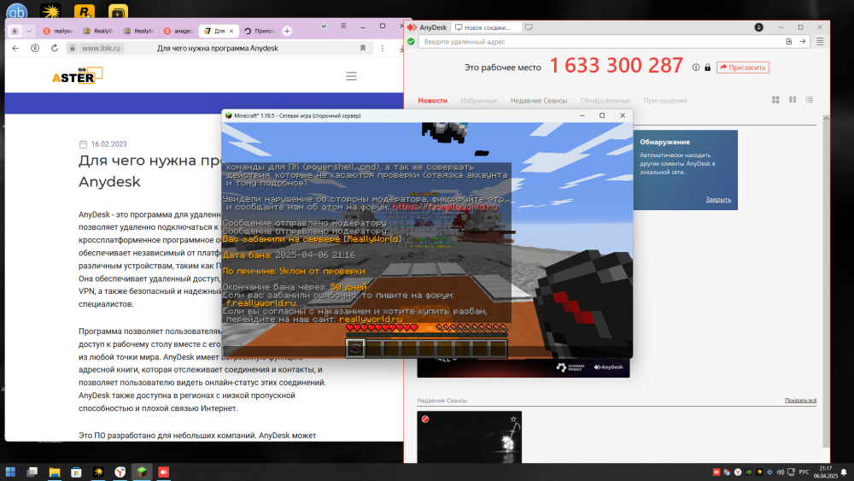The image size is (854, 481).
Task: Click the ASTER logo on the webpage
Action: pos(78,76)
